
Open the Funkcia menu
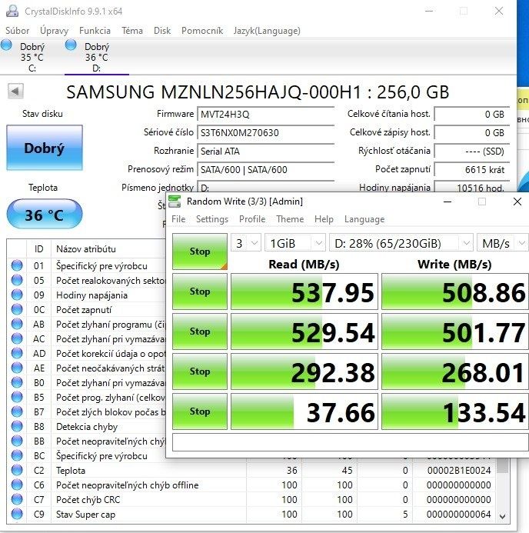(x=95, y=31)
